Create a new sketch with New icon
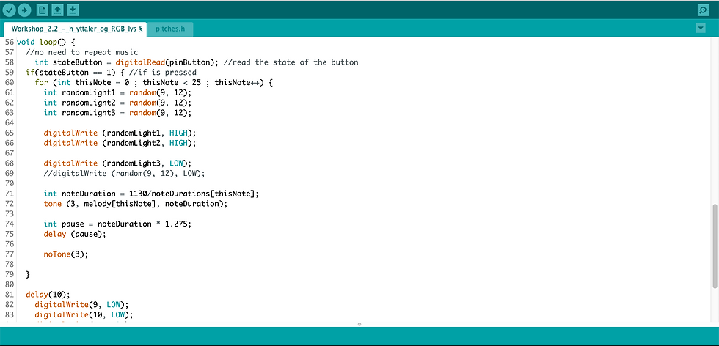 42,10
